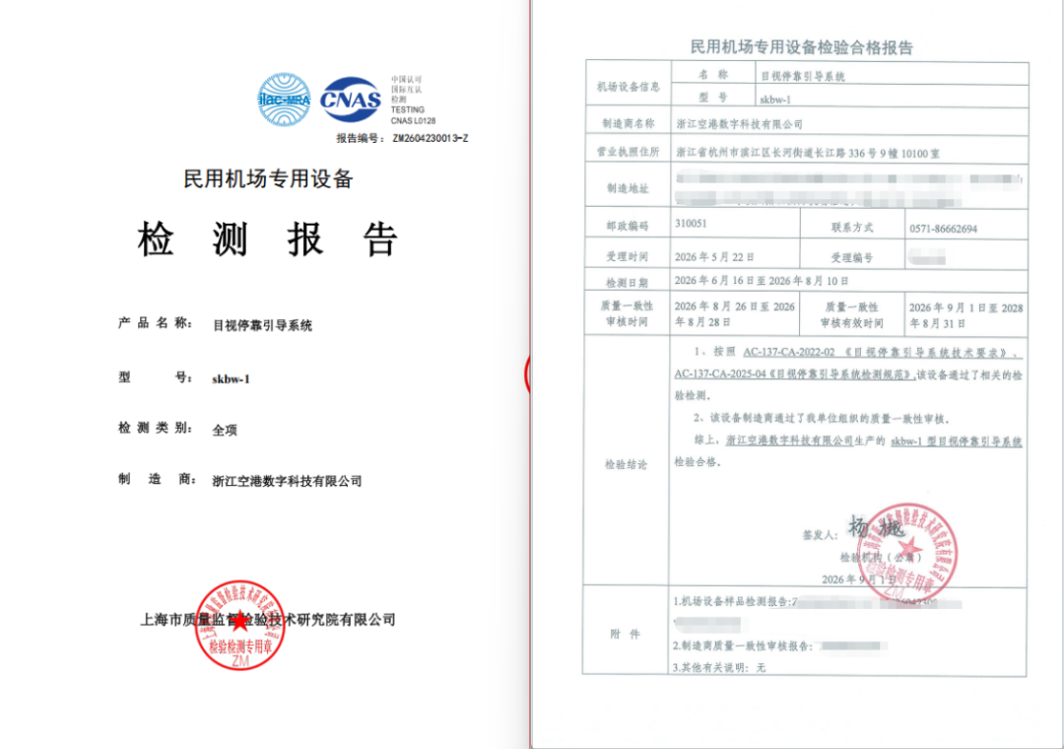Screen dimensions: 1064x749
Task: Click the underlined skbw-1 型目视停靠引导系统 text
Action: click(x=957, y=442)
